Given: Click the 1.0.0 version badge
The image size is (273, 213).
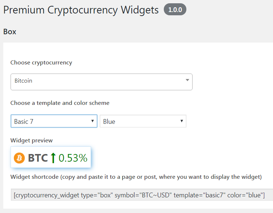Looking at the screenshot, I should pyautogui.click(x=175, y=10).
